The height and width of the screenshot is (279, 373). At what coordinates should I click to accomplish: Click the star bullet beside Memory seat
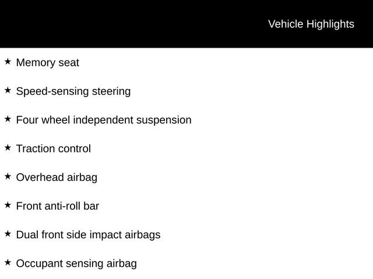[8, 61]
